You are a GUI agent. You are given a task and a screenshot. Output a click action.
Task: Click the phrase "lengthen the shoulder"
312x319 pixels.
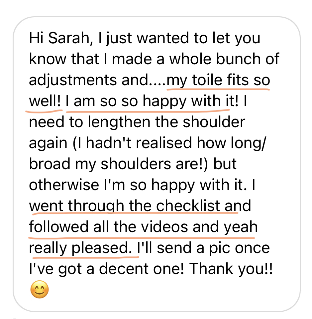coord(157,122)
